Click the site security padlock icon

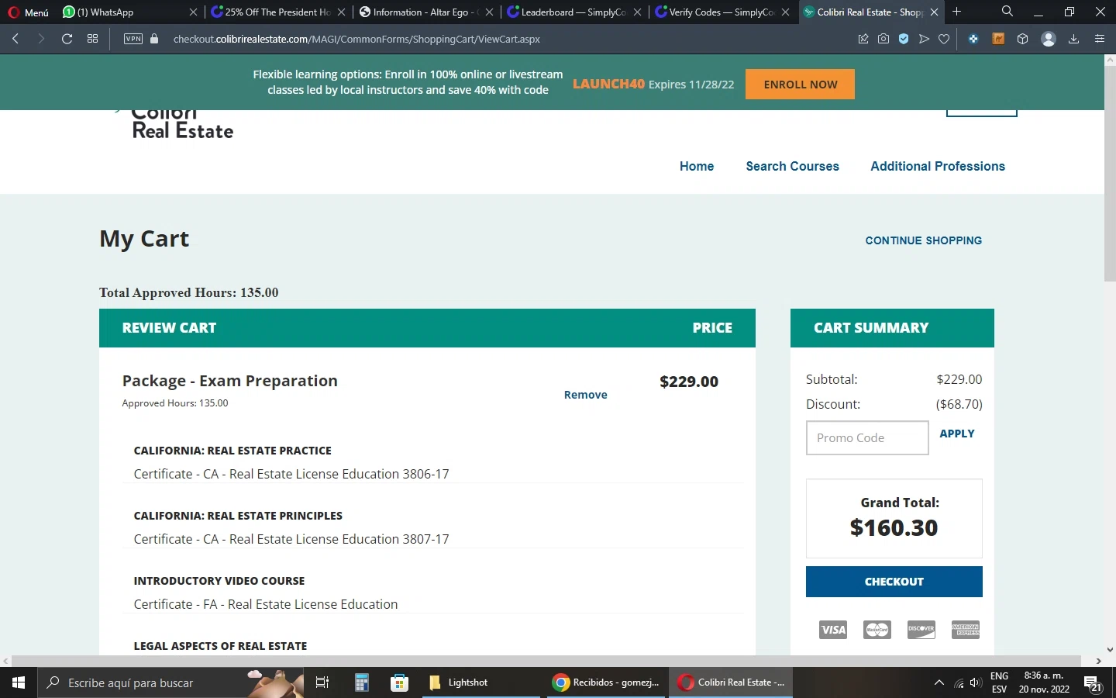[x=154, y=39]
